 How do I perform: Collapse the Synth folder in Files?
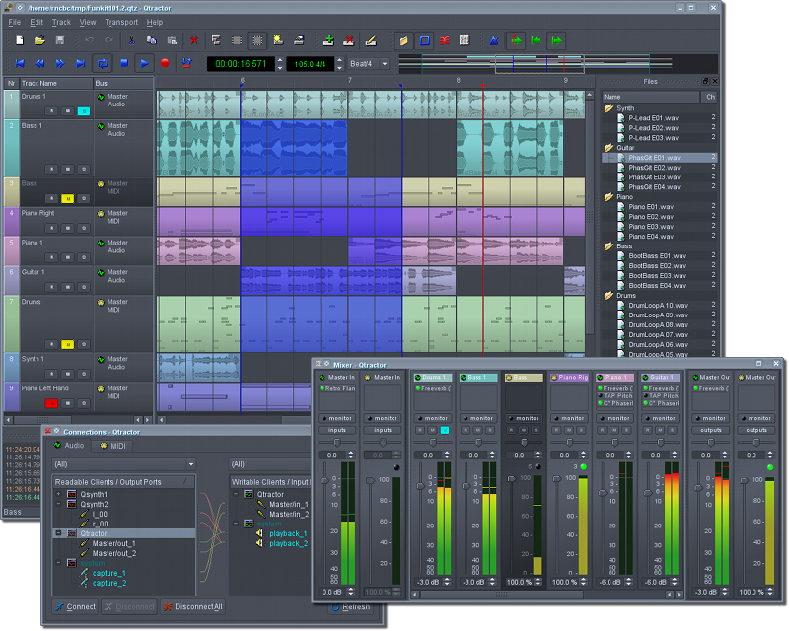pyautogui.click(x=609, y=108)
